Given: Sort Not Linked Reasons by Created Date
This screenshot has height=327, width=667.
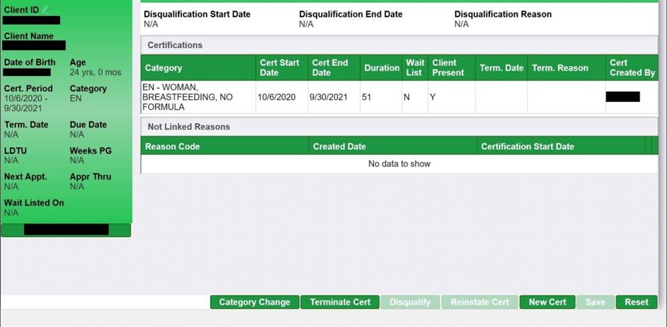Looking at the screenshot, I should tap(340, 146).
